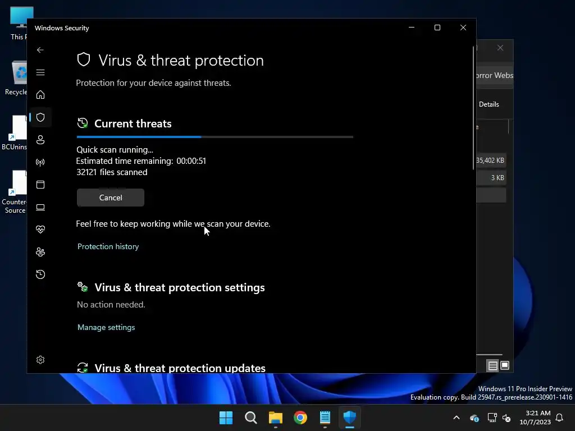
Task: Open the Protection history link
Action: click(108, 246)
